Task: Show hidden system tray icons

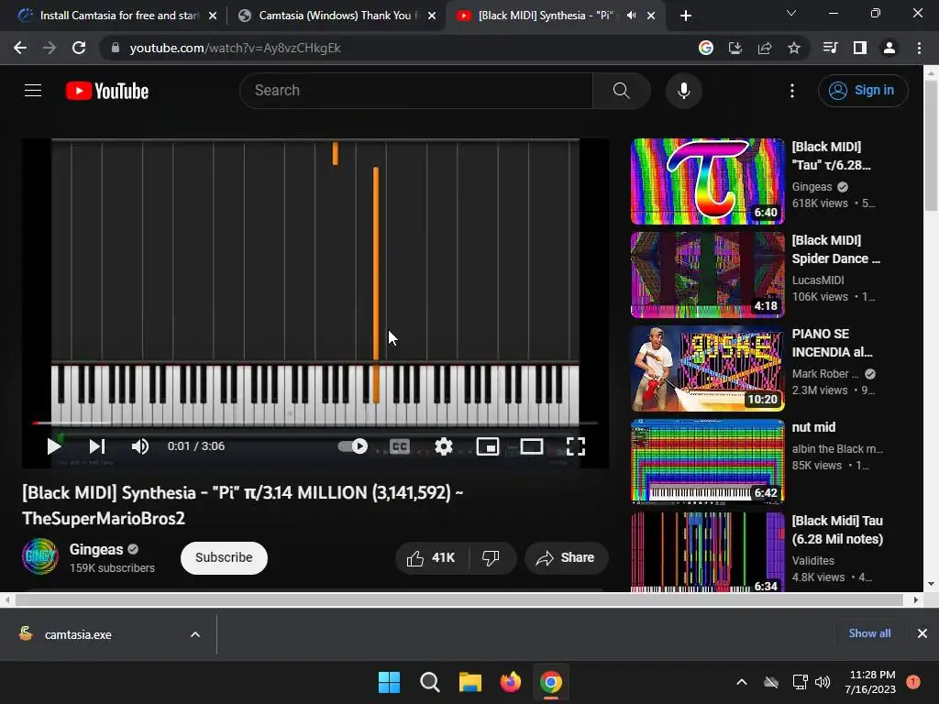Action: pos(741,682)
